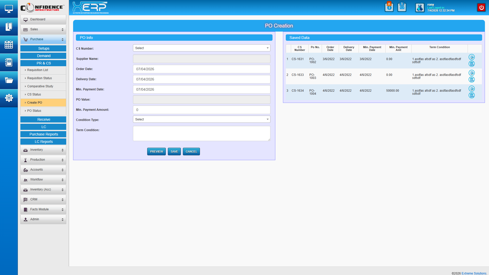This screenshot has height=275, width=489.
Task: Expand the Inventory sidebar section
Action: pos(43,150)
